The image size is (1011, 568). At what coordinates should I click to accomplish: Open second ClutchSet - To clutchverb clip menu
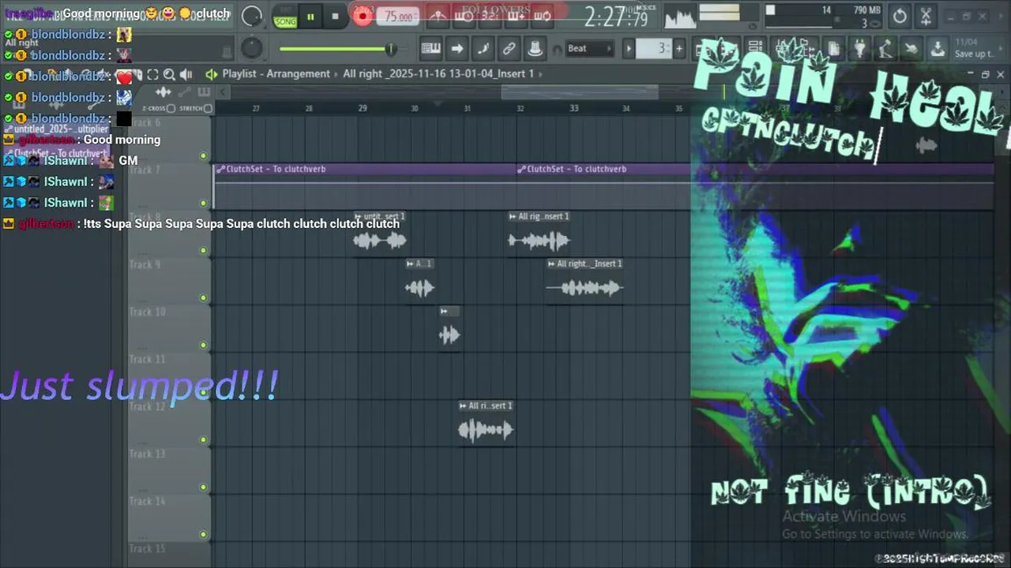coord(521,169)
